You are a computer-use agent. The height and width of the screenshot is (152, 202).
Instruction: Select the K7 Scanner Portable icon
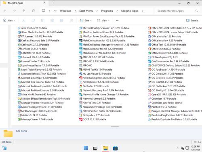(19, 36)
